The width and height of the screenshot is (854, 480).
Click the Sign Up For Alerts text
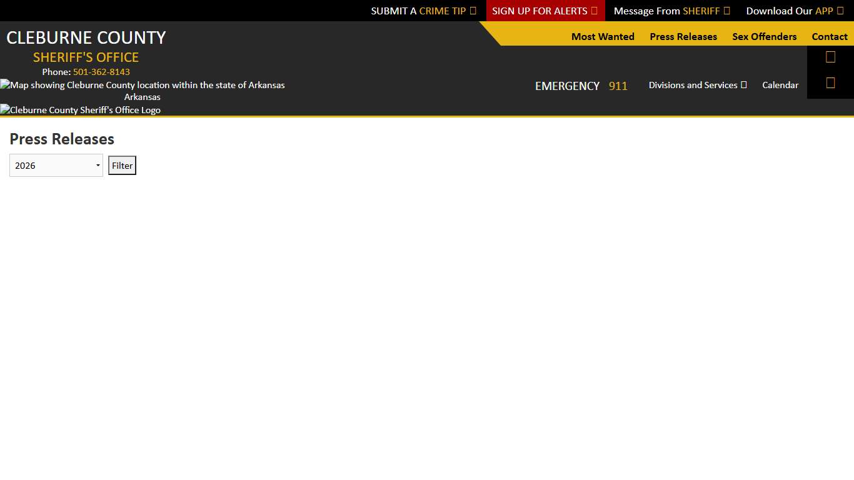point(540,11)
